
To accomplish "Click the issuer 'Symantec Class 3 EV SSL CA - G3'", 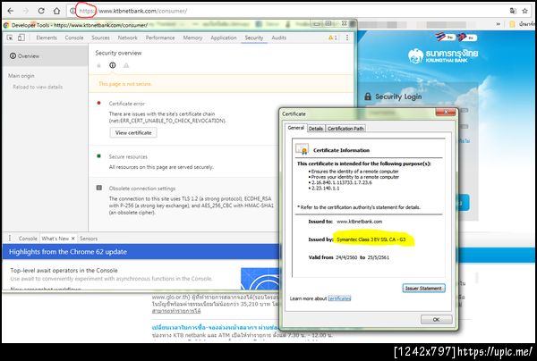I will coord(371,239).
